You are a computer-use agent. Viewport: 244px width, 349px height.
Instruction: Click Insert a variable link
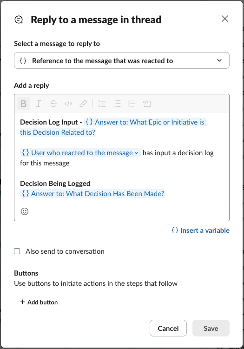tap(200, 230)
